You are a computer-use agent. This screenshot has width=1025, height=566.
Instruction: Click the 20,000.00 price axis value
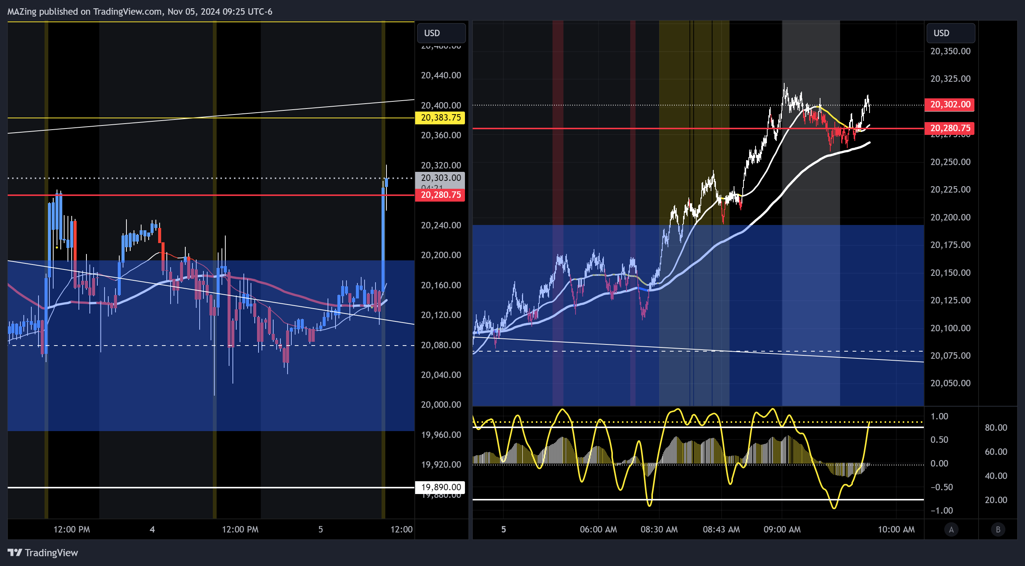(x=441, y=405)
